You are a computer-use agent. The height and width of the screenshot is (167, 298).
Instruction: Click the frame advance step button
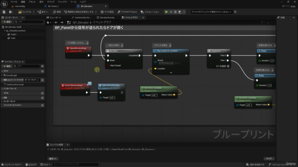[171, 12]
